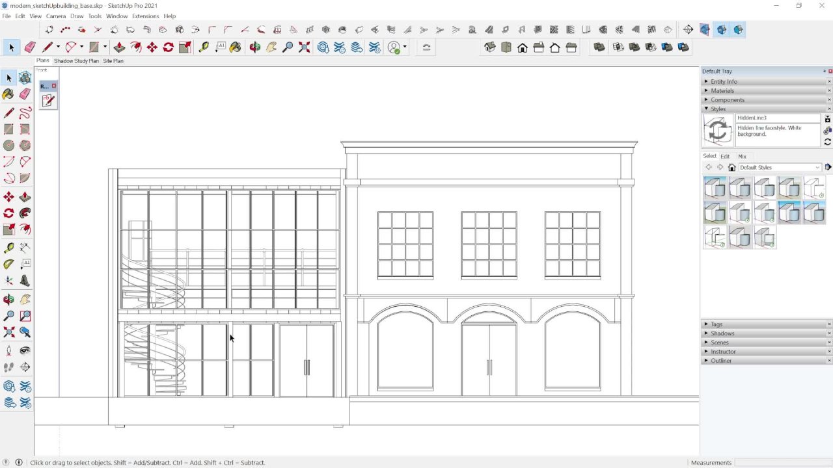Expand the Shadows panel
This screenshot has height=468, width=833.
(x=722, y=333)
